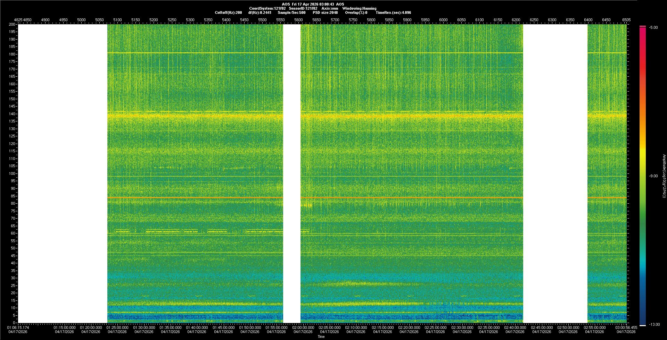Click the PSD size:2048 parameter text

pos(325,12)
